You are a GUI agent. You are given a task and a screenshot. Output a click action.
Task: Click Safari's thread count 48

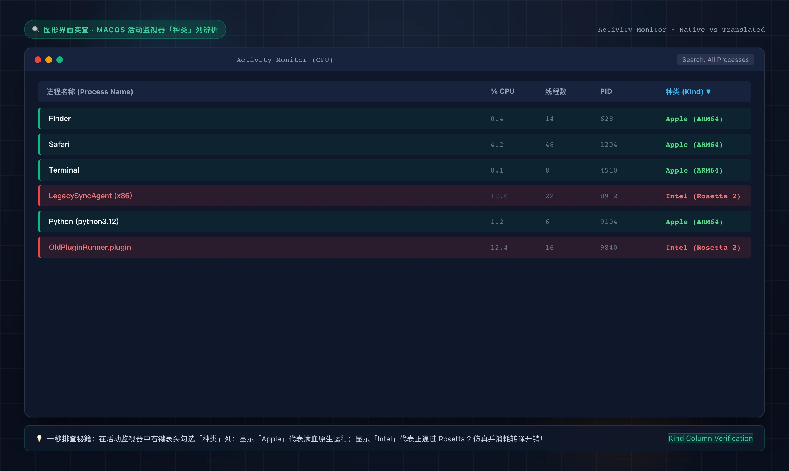pos(550,145)
